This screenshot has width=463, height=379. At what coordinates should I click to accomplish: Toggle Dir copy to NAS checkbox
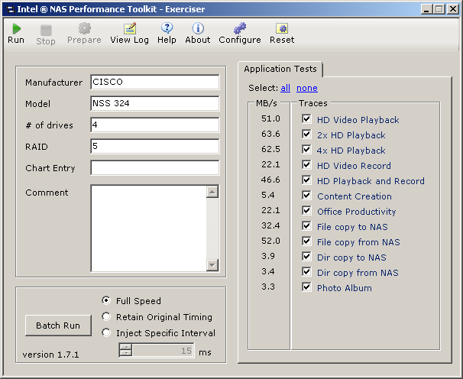306,257
